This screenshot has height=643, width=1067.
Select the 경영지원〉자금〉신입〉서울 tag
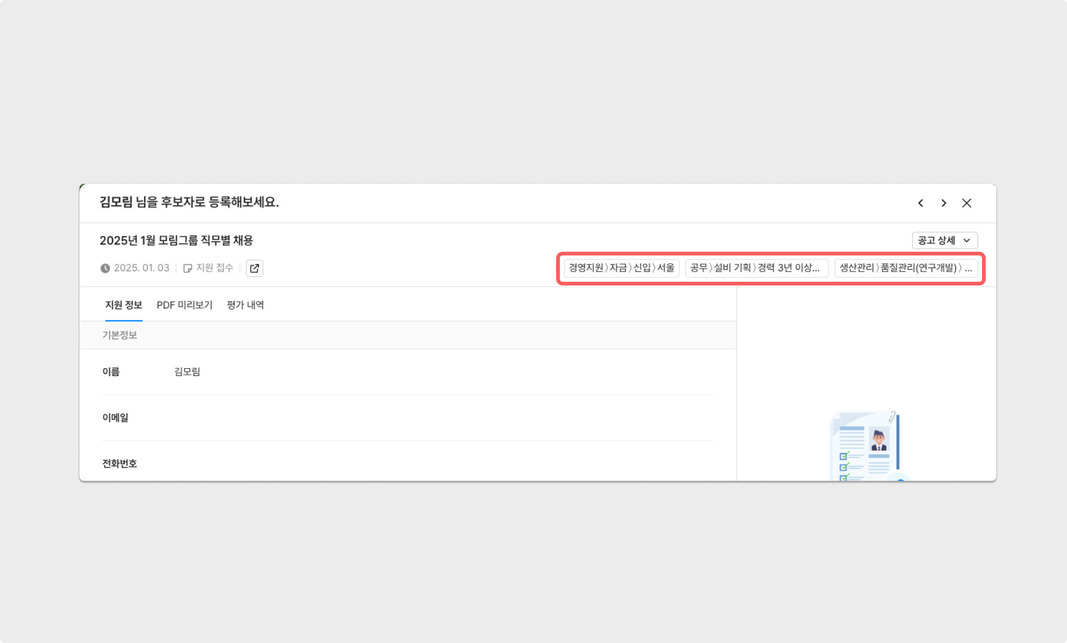(x=621, y=268)
